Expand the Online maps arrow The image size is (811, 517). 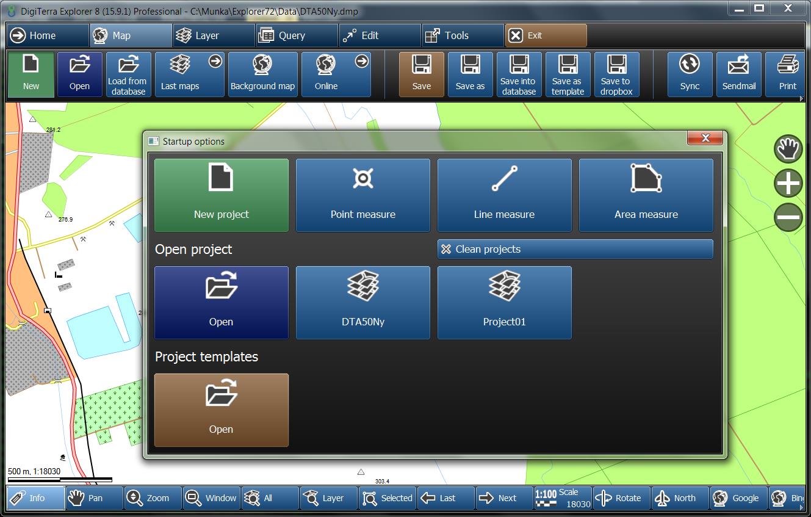point(362,61)
